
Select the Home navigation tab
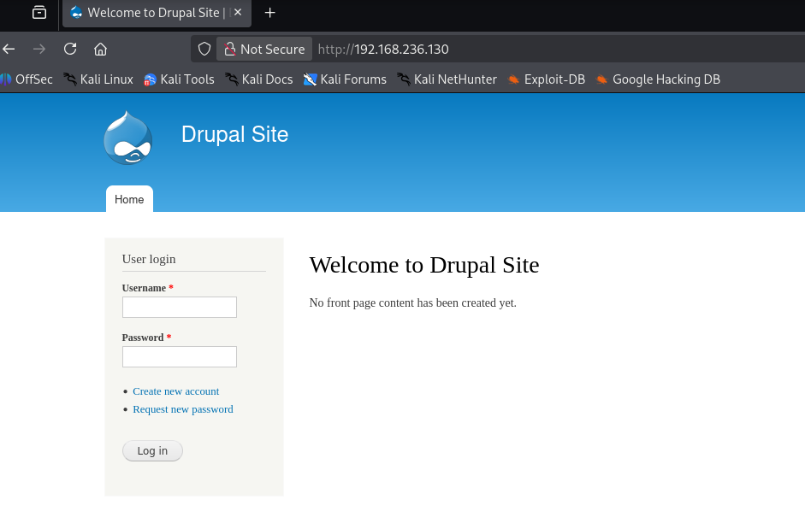pos(129,199)
